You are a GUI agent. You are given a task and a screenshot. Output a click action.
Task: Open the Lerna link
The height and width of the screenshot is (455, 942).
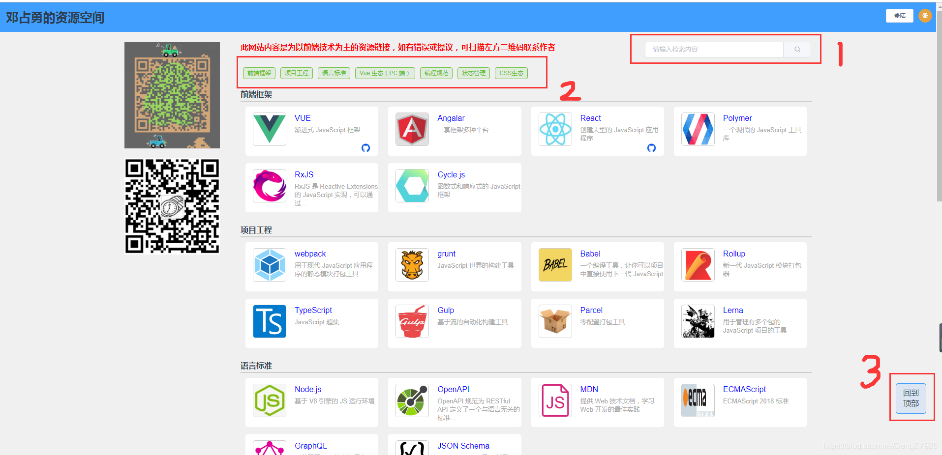733,310
